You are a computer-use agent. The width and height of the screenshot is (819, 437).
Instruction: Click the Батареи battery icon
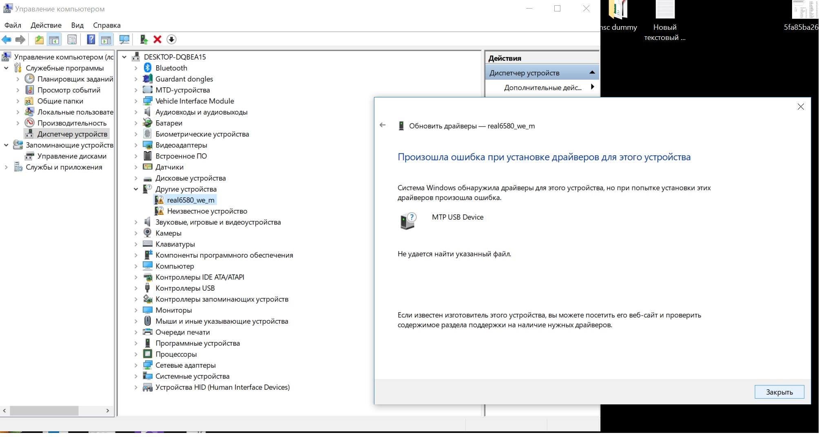(147, 123)
